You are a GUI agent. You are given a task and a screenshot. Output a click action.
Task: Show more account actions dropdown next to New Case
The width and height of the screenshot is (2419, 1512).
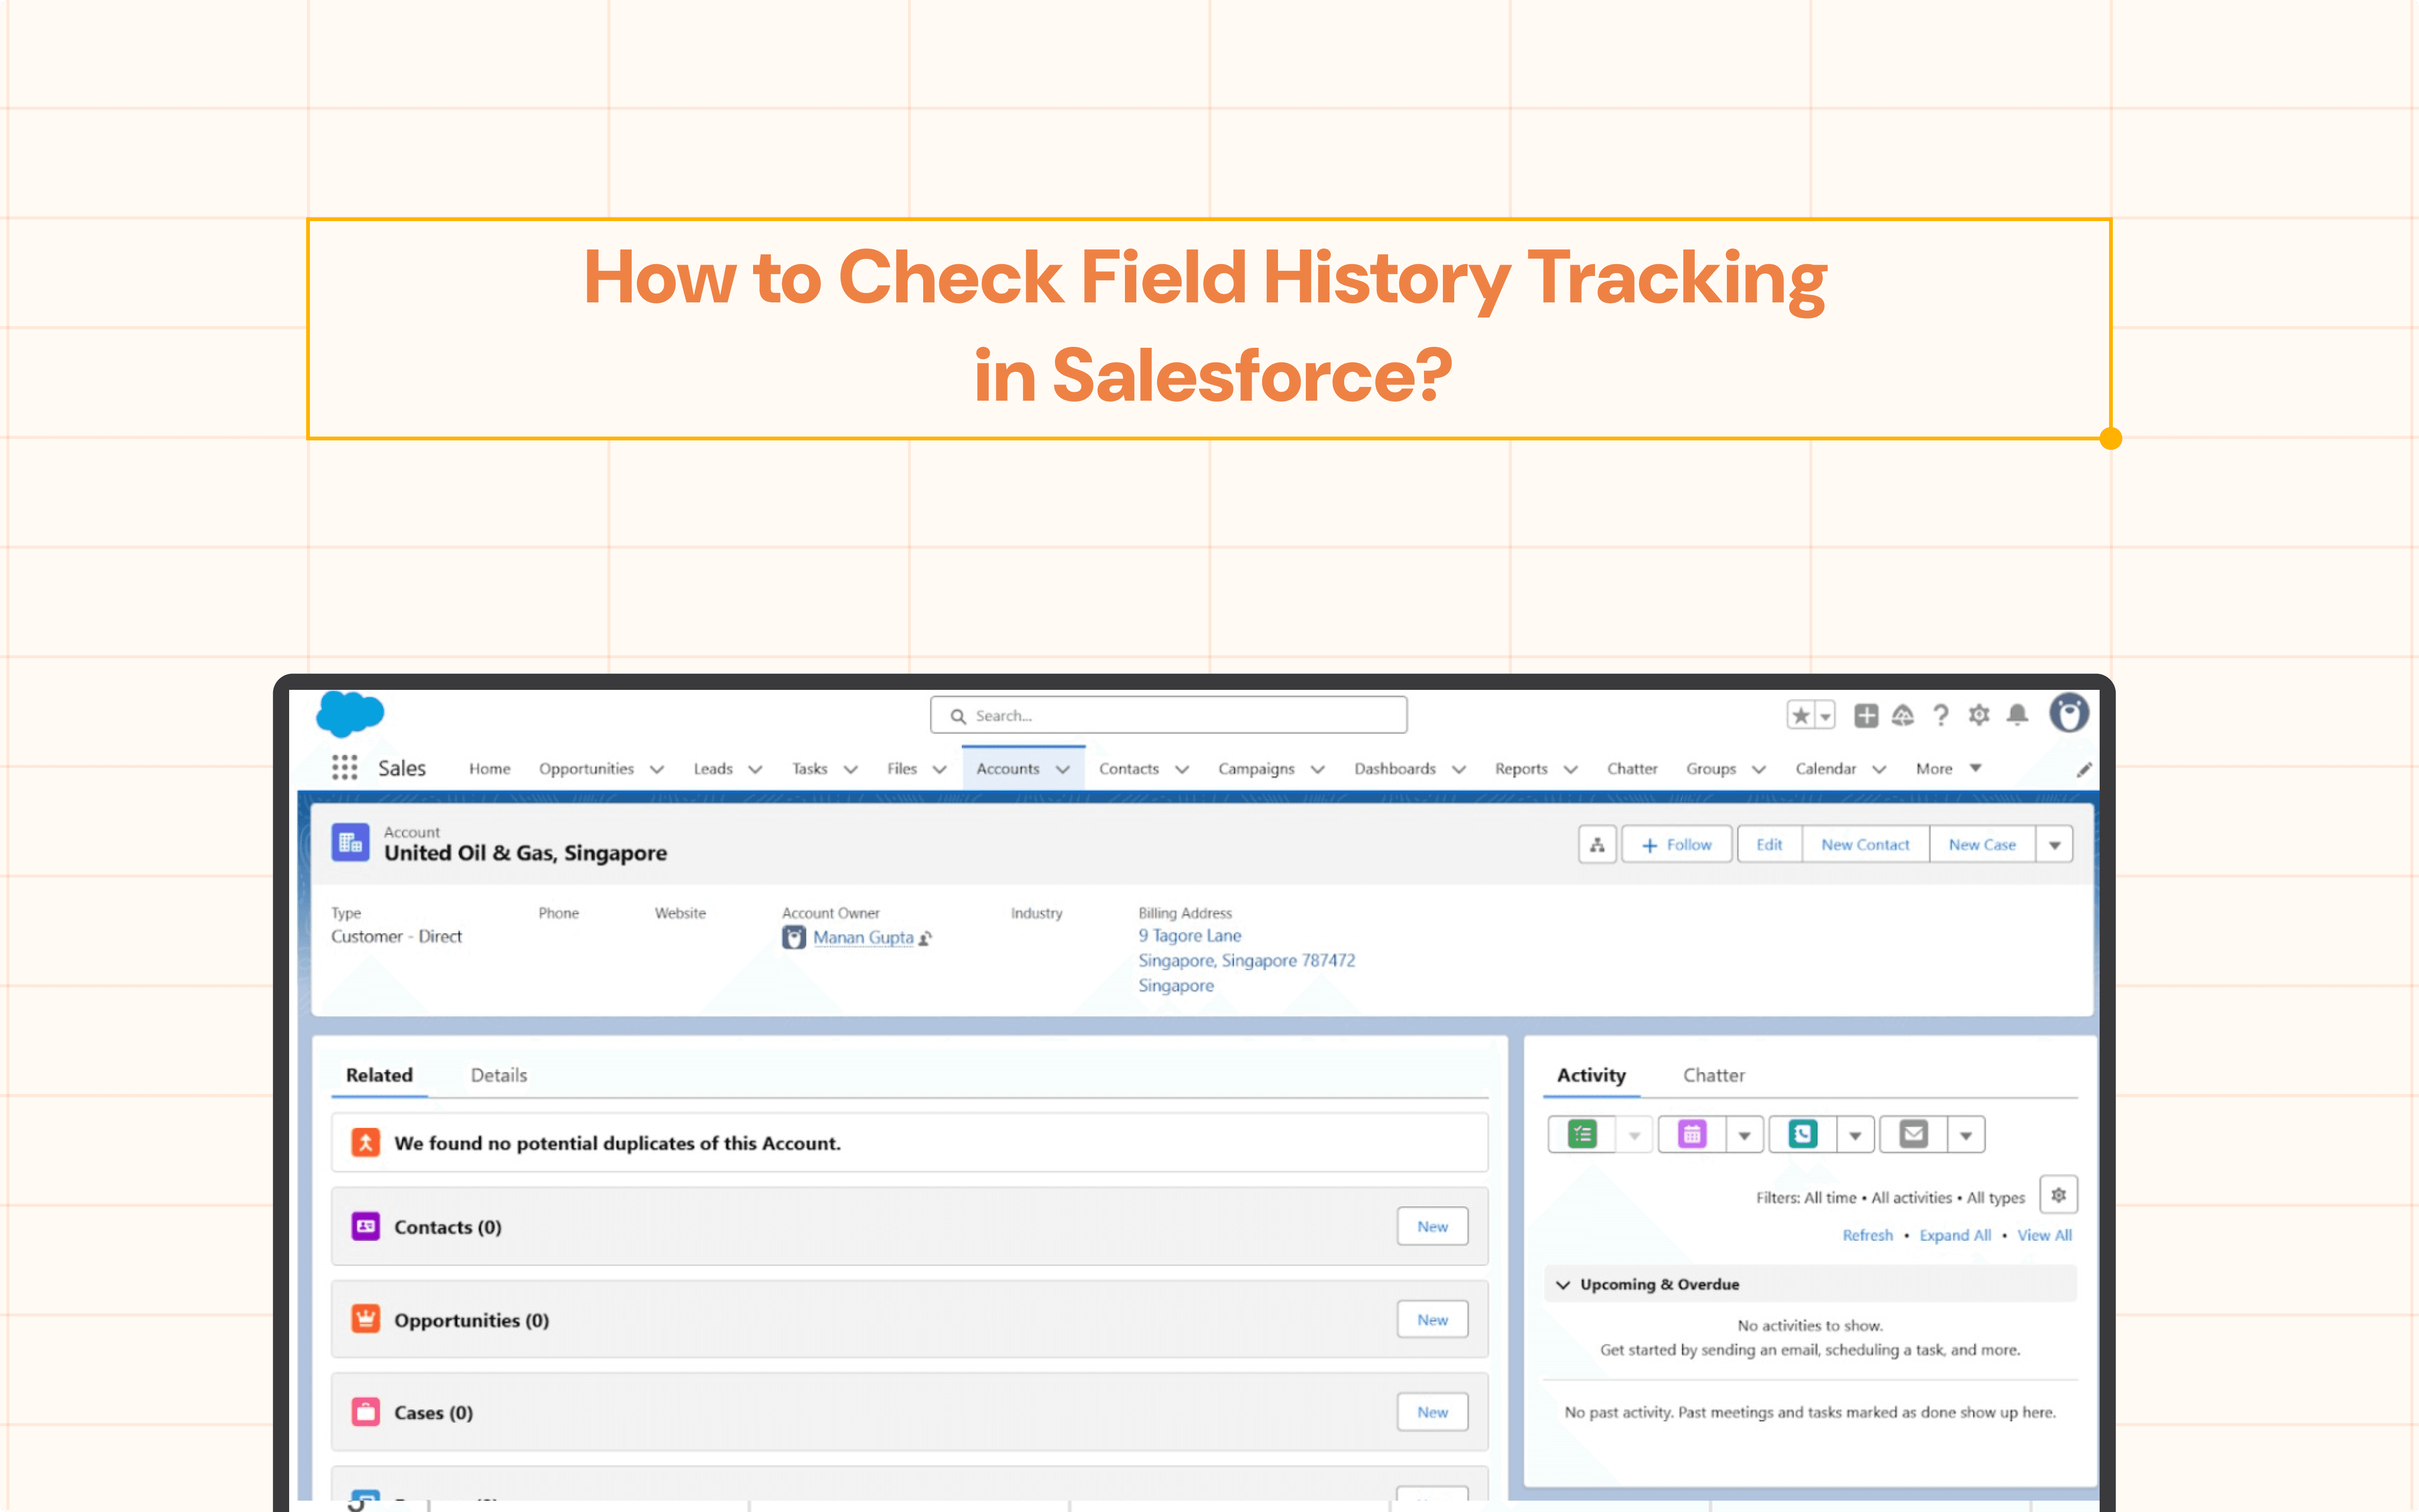(x=2054, y=845)
